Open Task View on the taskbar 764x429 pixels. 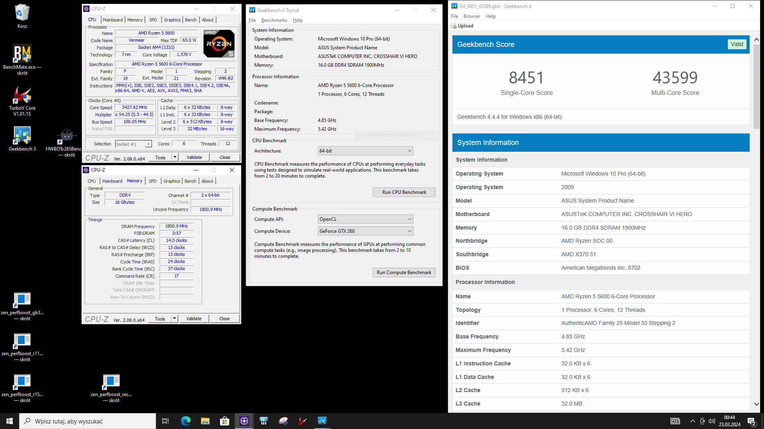[x=166, y=421]
